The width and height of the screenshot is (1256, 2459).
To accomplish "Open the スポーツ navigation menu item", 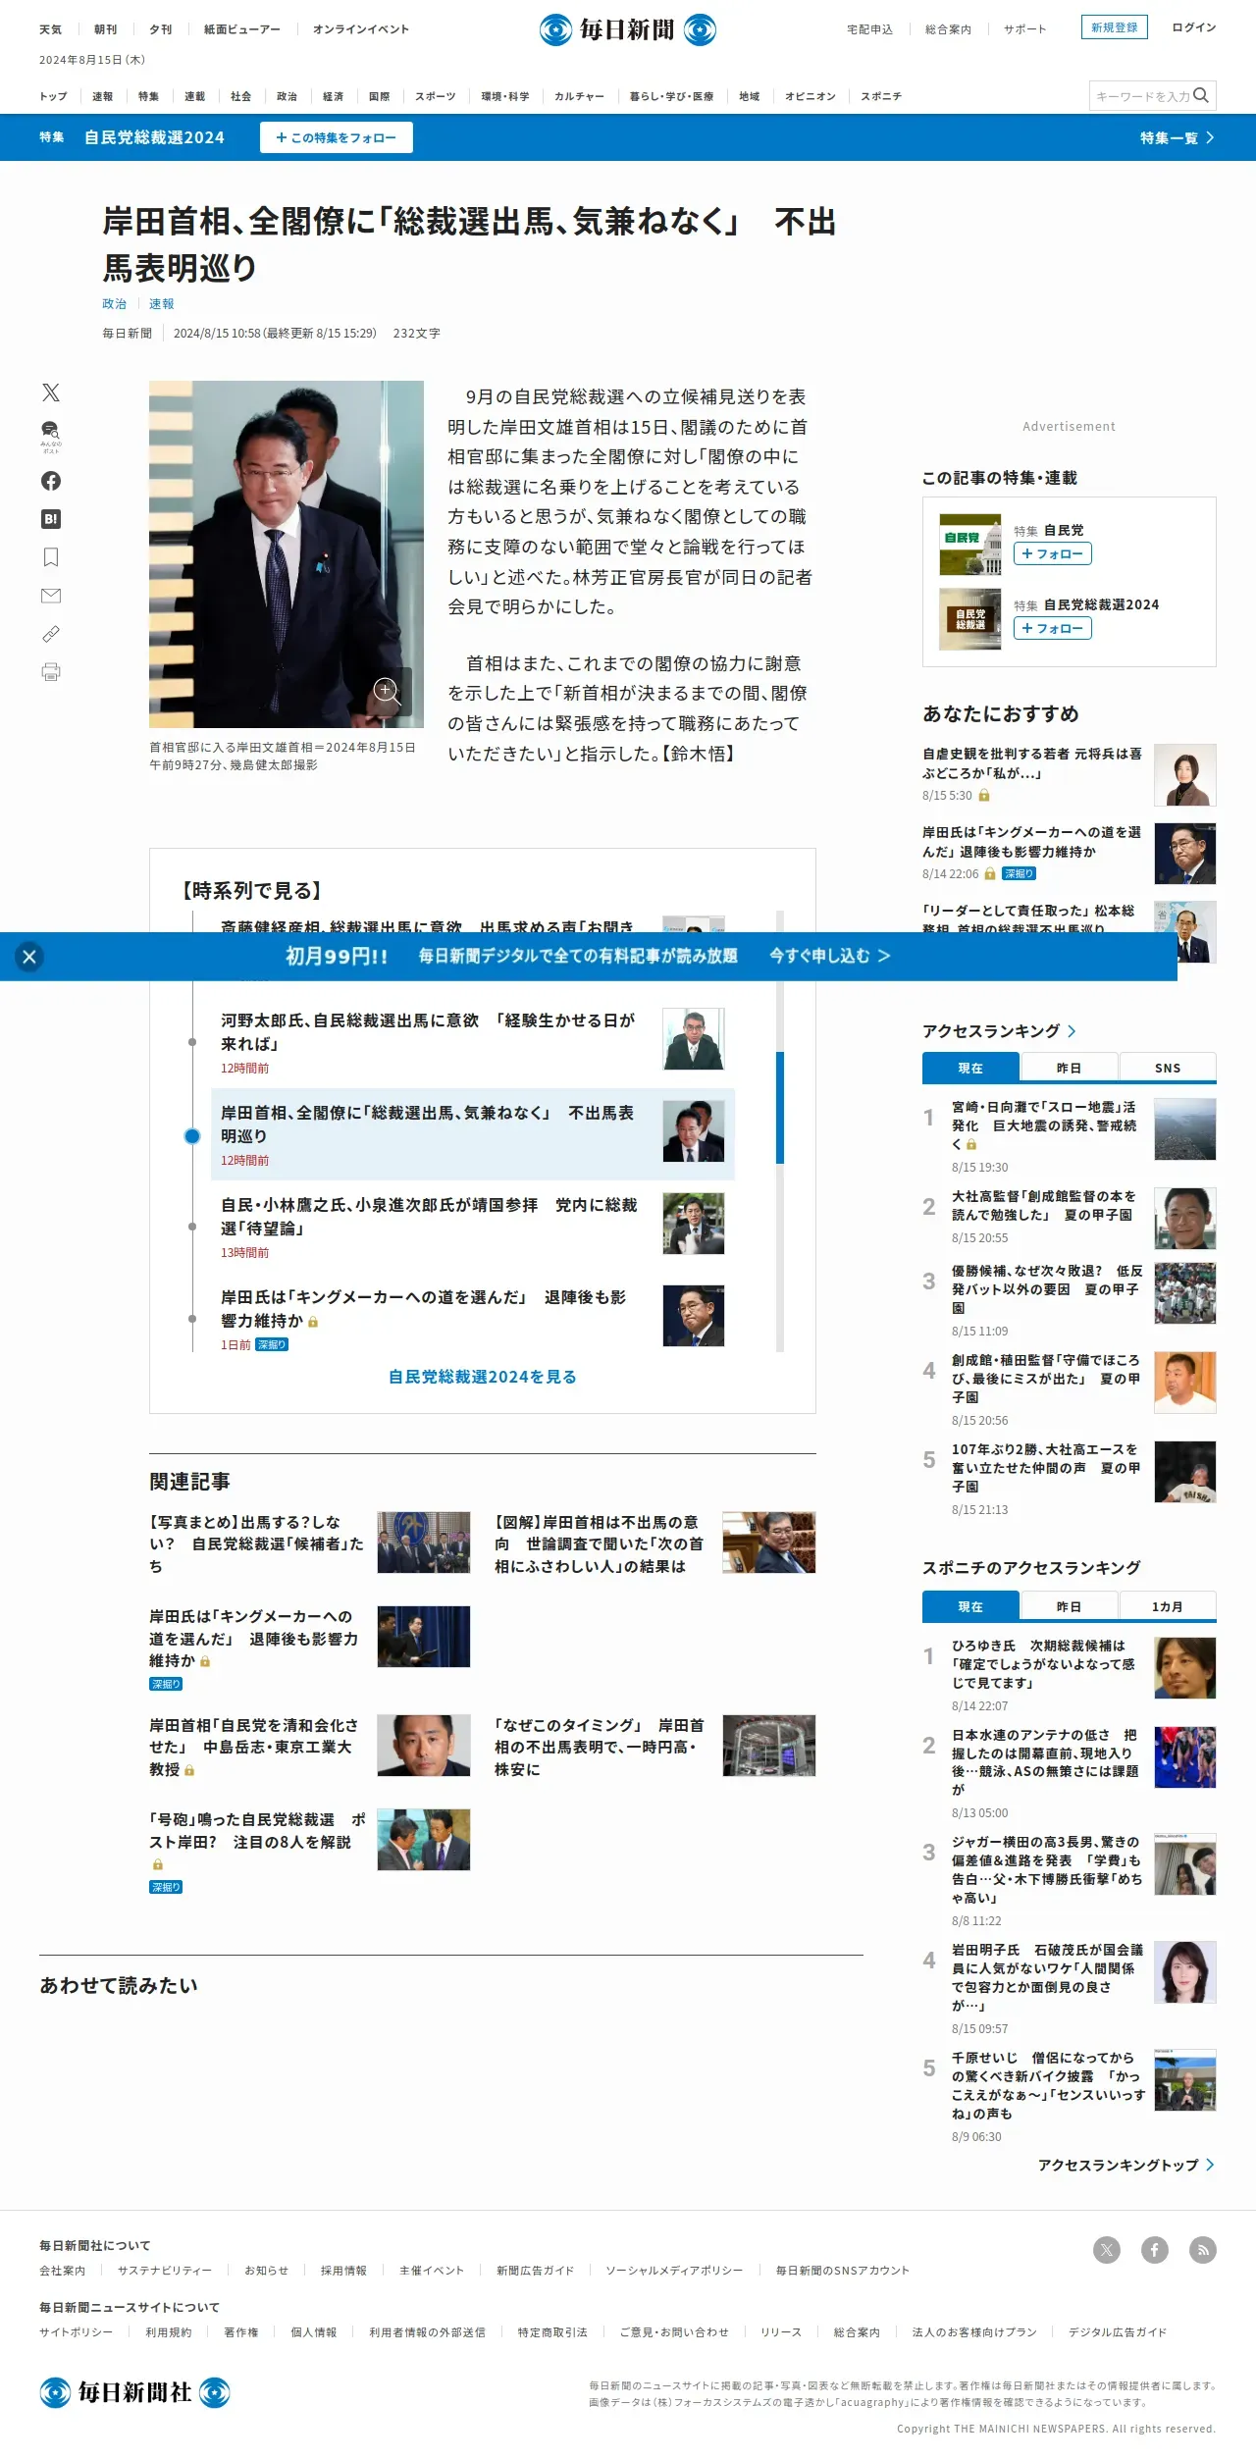I will tap(436, 96).
